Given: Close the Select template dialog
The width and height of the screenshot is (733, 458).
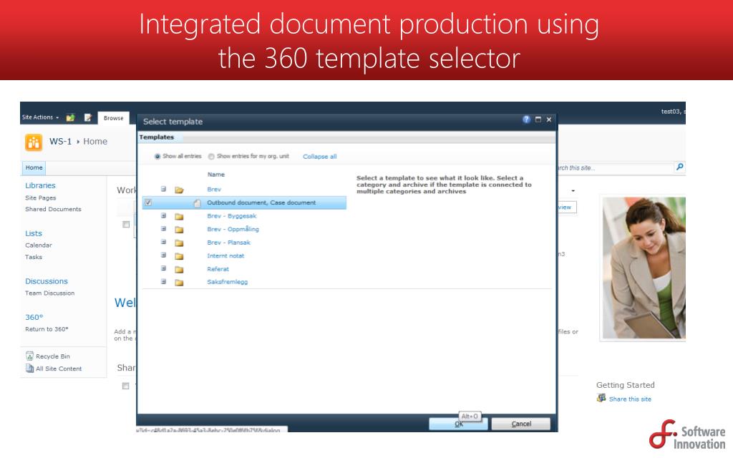Looking at the screenshot, I should [549, 120].
